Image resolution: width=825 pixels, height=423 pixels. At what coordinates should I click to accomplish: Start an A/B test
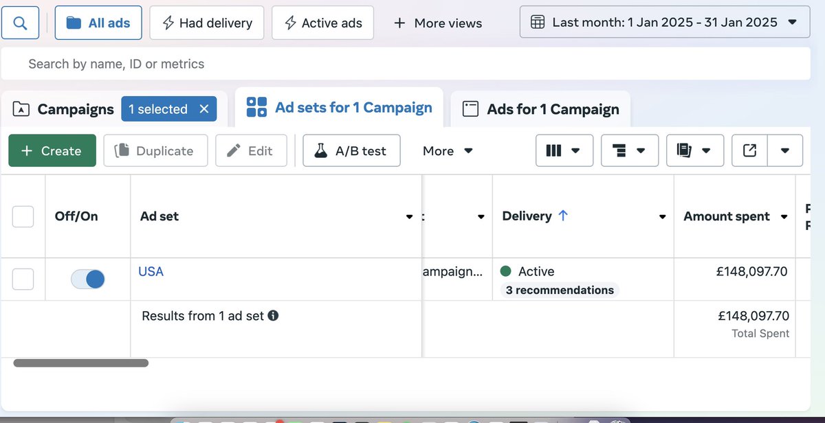(351, 151)
